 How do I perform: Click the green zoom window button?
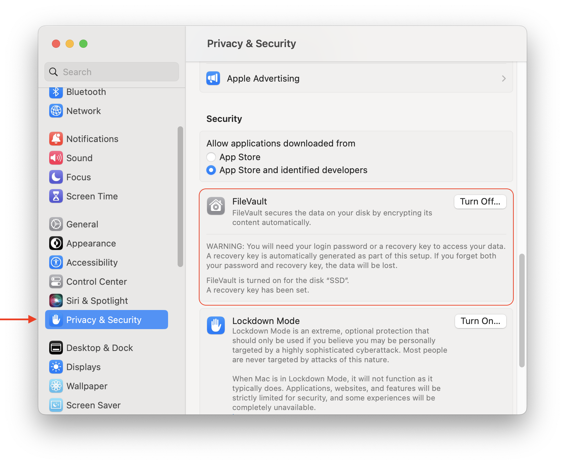pos(83,44)
